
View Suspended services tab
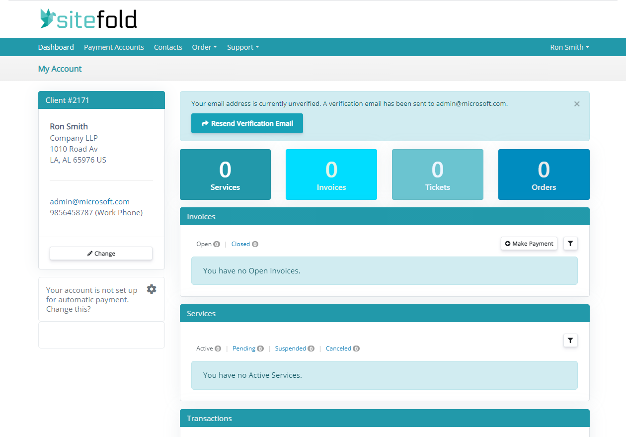tap(291, 349)
